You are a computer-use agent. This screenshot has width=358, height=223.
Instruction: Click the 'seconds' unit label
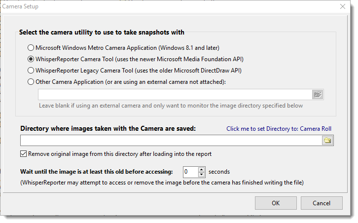point(219,172)
